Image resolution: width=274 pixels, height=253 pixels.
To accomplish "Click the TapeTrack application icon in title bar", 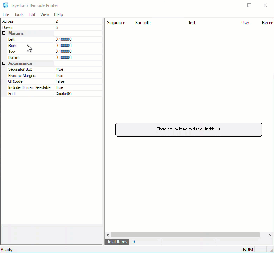I will click(6, 5).
